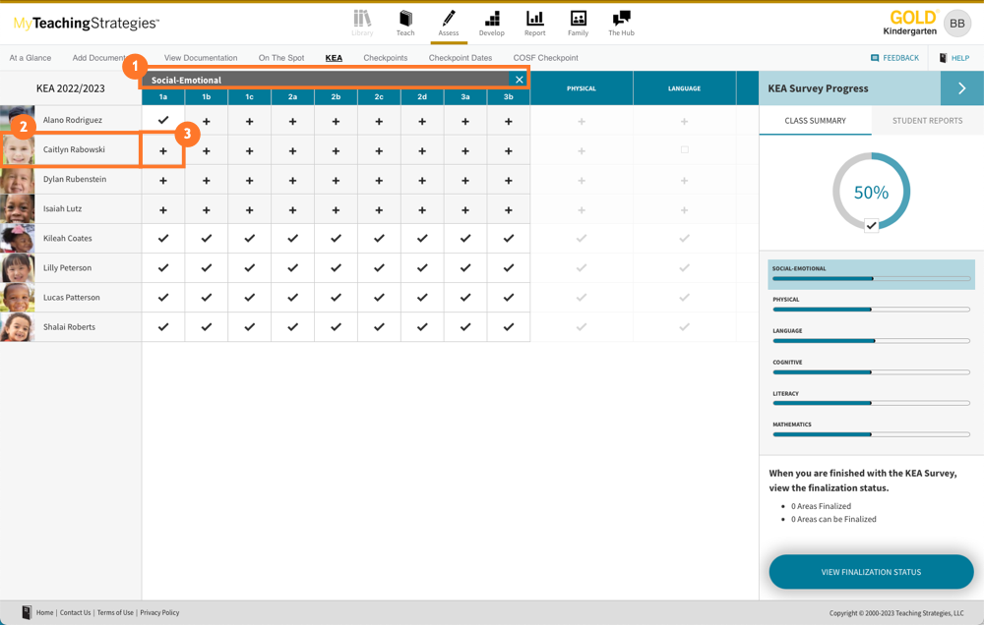Screen dimensions: 984x625
Task: Toggle objective 1a for Alano Rodriguez
Action: tap(163, 121)
